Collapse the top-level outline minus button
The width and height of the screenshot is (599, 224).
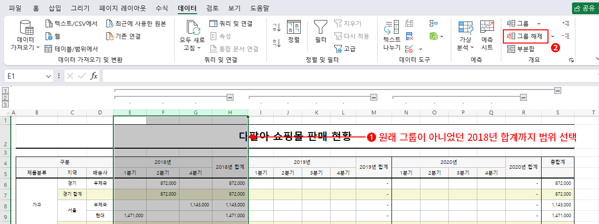[557, 90]
